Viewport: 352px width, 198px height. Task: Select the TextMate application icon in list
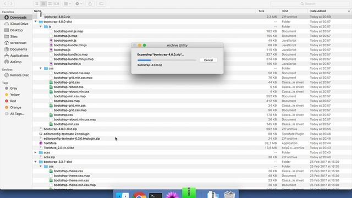41,143
